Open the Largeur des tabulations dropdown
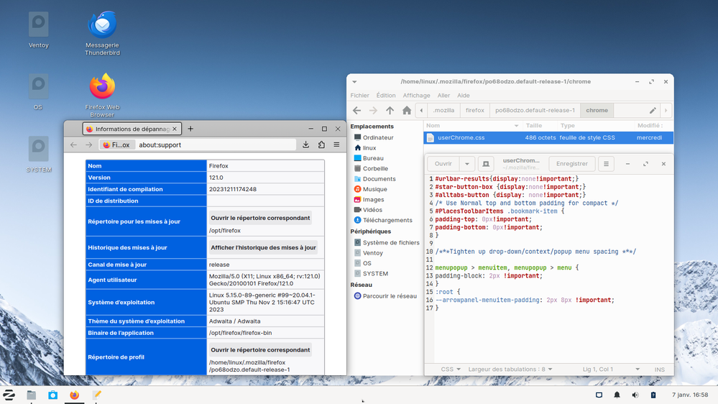Screen dimensions: 718x404 (x=510, y=369)
